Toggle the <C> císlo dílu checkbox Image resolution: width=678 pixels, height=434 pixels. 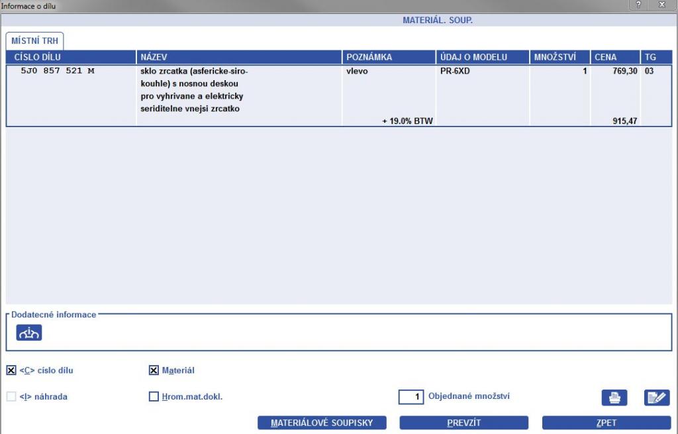click(x=11, y=370)
